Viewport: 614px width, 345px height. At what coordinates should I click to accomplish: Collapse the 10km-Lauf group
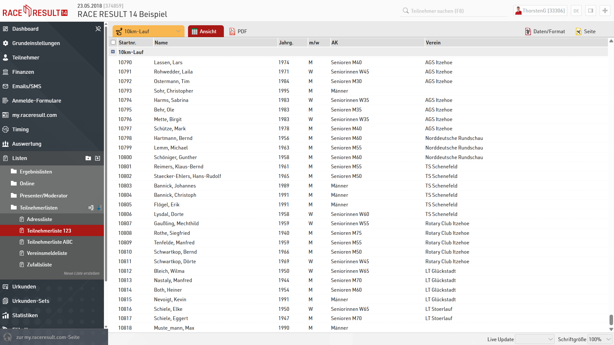(113, 52)
